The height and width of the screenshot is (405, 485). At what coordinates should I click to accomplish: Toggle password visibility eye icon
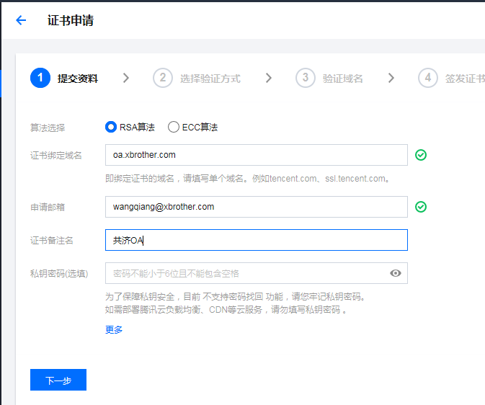click(395, 273)
